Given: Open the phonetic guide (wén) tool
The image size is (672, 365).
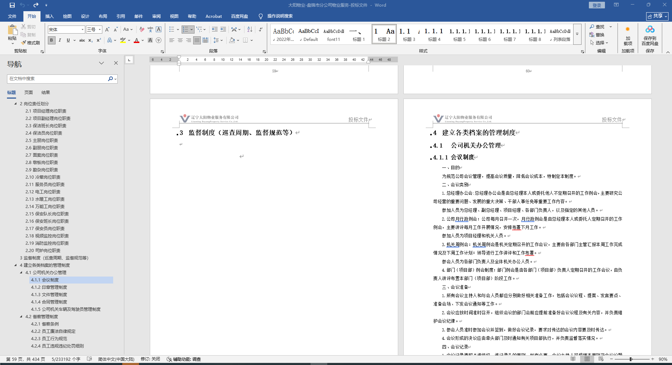Looking at the screenshot, I should tap(150, 30).
